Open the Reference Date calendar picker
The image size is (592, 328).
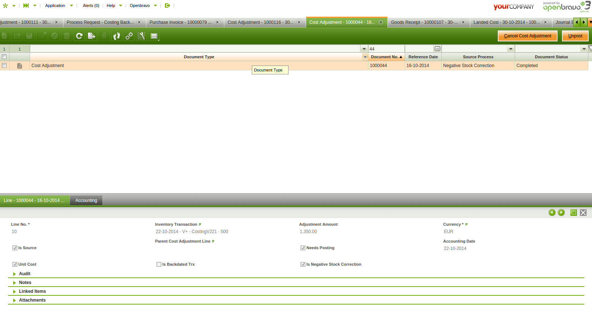(437, 49)
